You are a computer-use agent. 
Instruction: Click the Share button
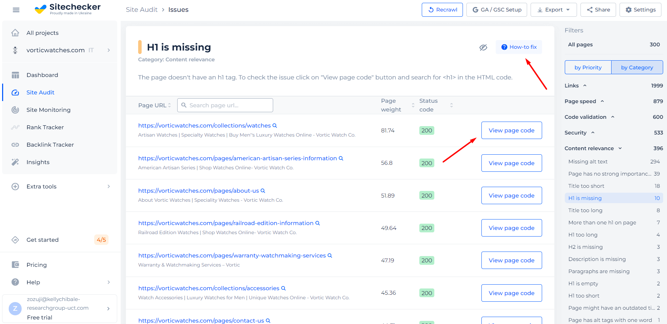click(598, 10)
